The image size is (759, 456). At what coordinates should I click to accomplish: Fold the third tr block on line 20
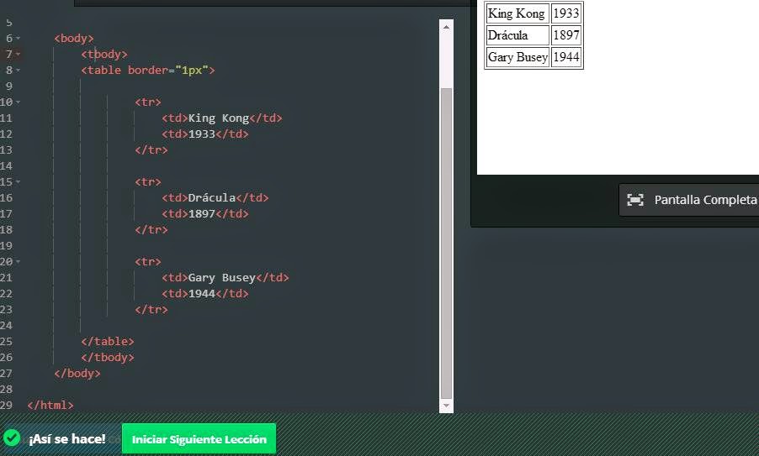[x=18, y=261]
